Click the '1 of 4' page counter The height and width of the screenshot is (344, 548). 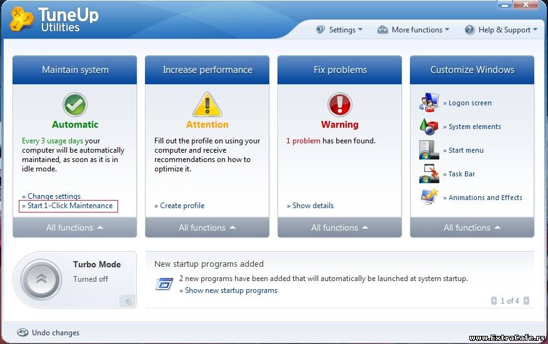[510, 300]
